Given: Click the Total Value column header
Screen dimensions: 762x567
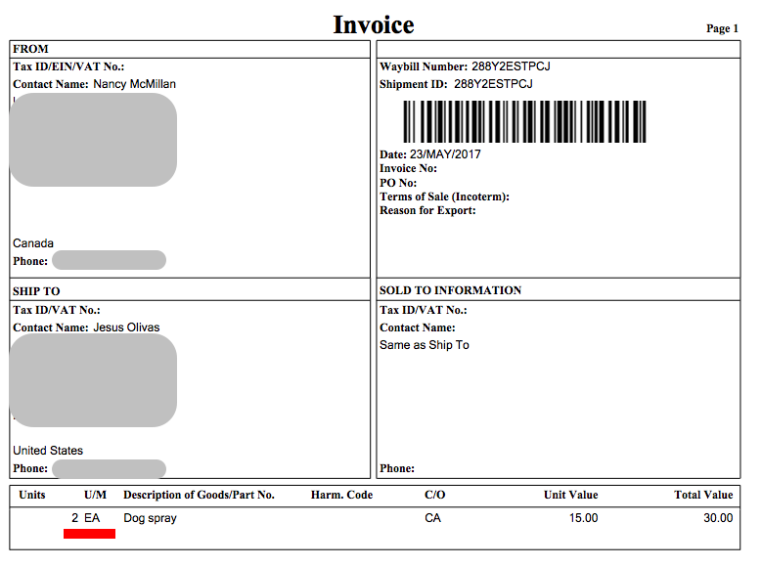Looking at the screenshot, I should coord(703,495).
